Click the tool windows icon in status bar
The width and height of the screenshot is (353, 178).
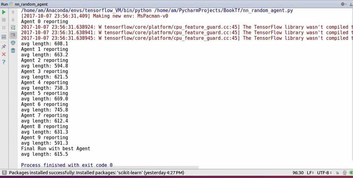[x=4, y=172]
